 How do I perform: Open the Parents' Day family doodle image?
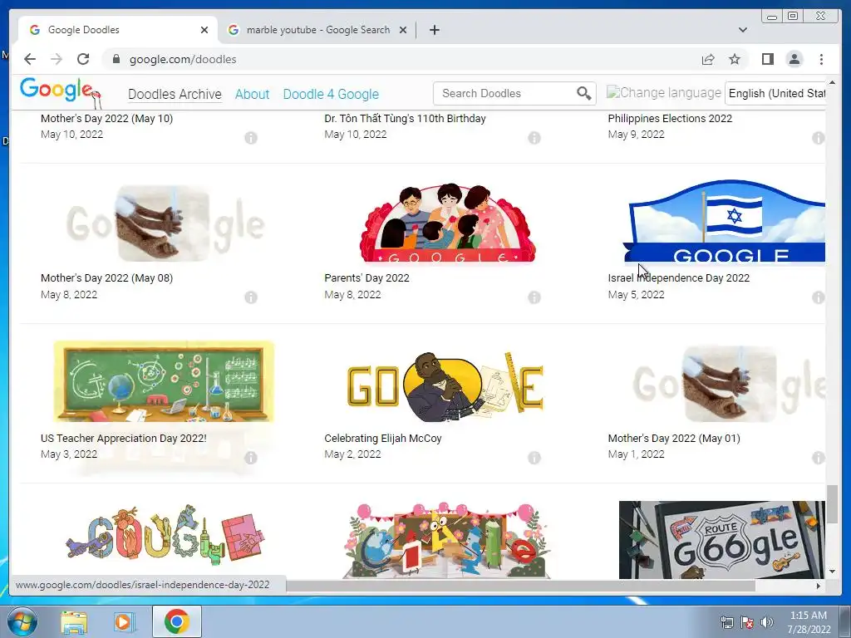pyautogui.click(x=448, y=223)
